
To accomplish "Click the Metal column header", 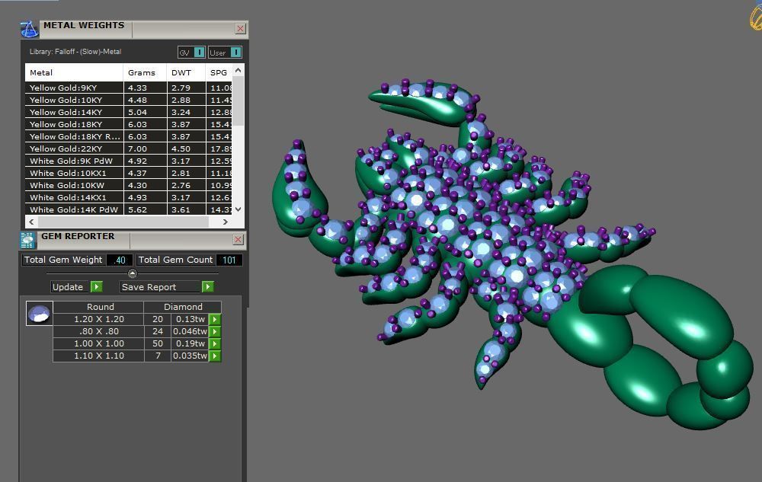I will (x=74, y=73).
